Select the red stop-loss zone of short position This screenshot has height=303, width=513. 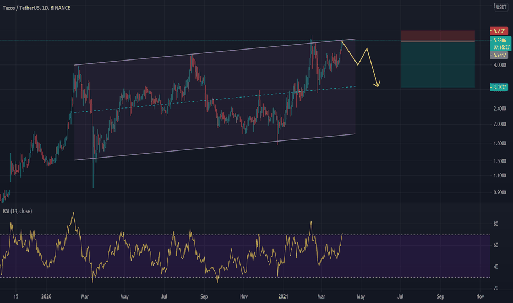(438, 36)
